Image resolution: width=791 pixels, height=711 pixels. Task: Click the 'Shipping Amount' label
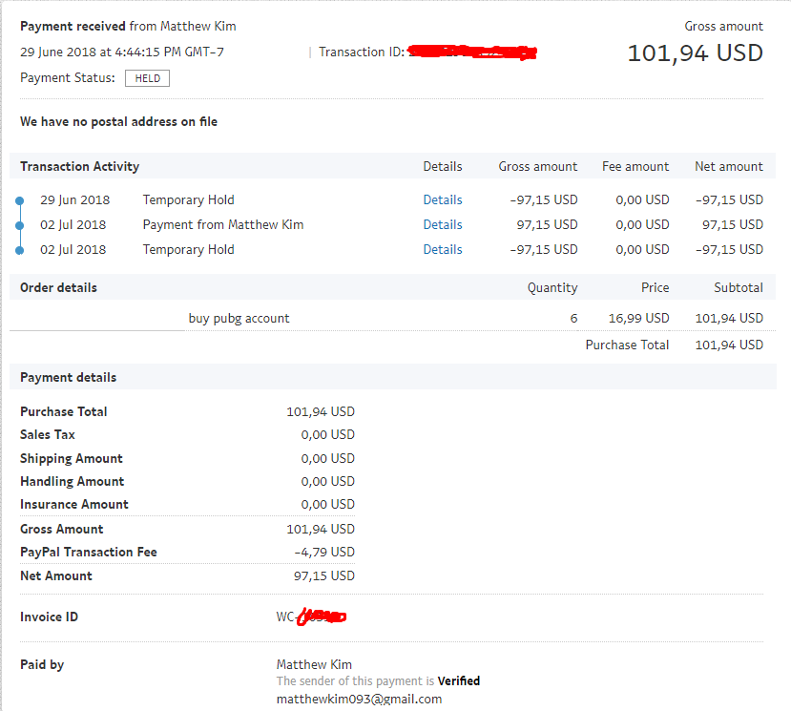(x=72, y=458)
